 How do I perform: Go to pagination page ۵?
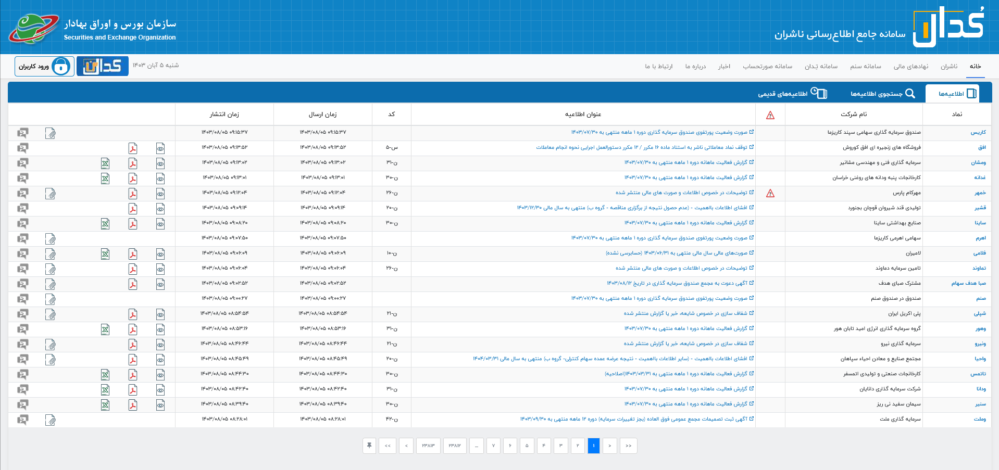pos(527,446)
